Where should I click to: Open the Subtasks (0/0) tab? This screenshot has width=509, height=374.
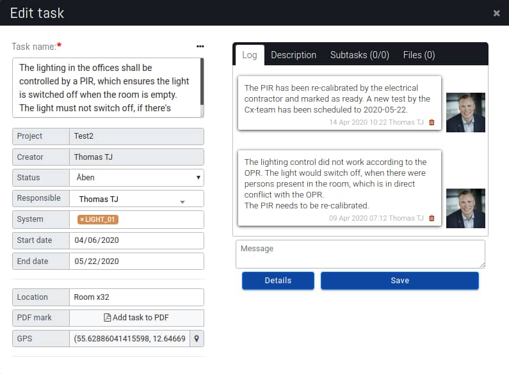click(359, 55)
